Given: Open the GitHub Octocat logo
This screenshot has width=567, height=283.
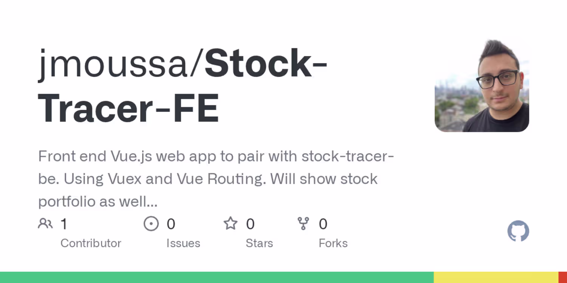Looking at the screenshot, I should click(x=518, y=231).
